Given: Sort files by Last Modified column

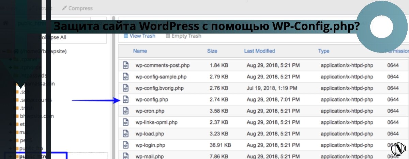Looking at the screenshot, I should (x=259, y=51).
